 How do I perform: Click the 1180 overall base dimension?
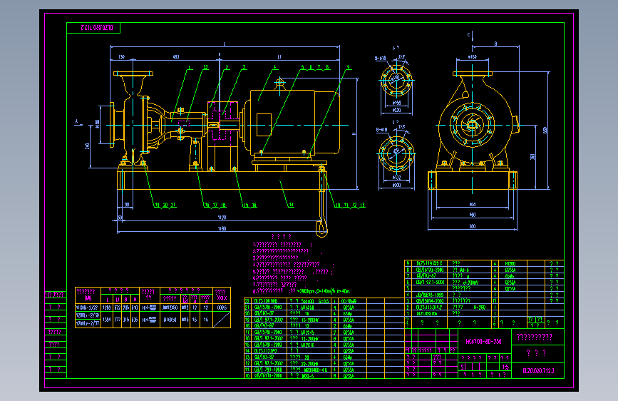point(222,228)
